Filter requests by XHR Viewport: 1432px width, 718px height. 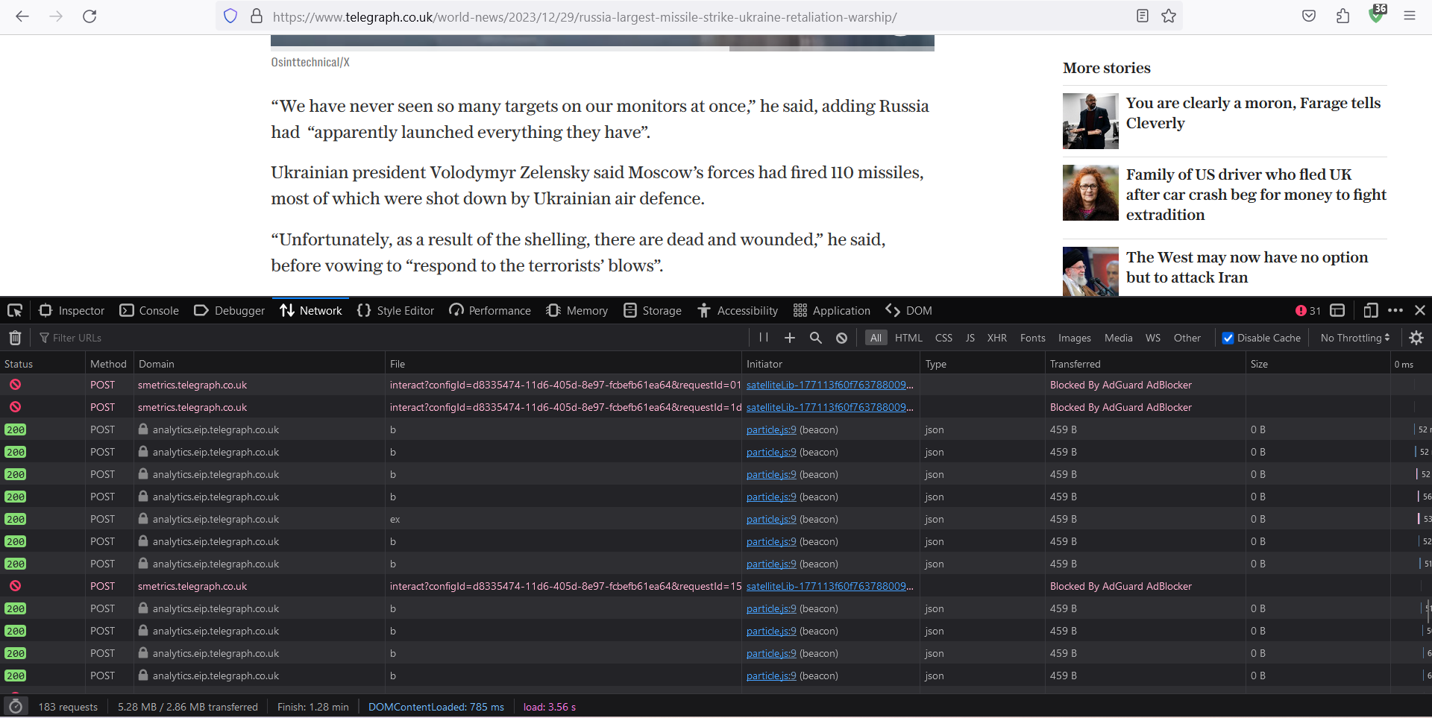[997, 338]
